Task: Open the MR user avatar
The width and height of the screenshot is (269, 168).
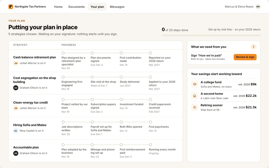Action: [258, 7]
